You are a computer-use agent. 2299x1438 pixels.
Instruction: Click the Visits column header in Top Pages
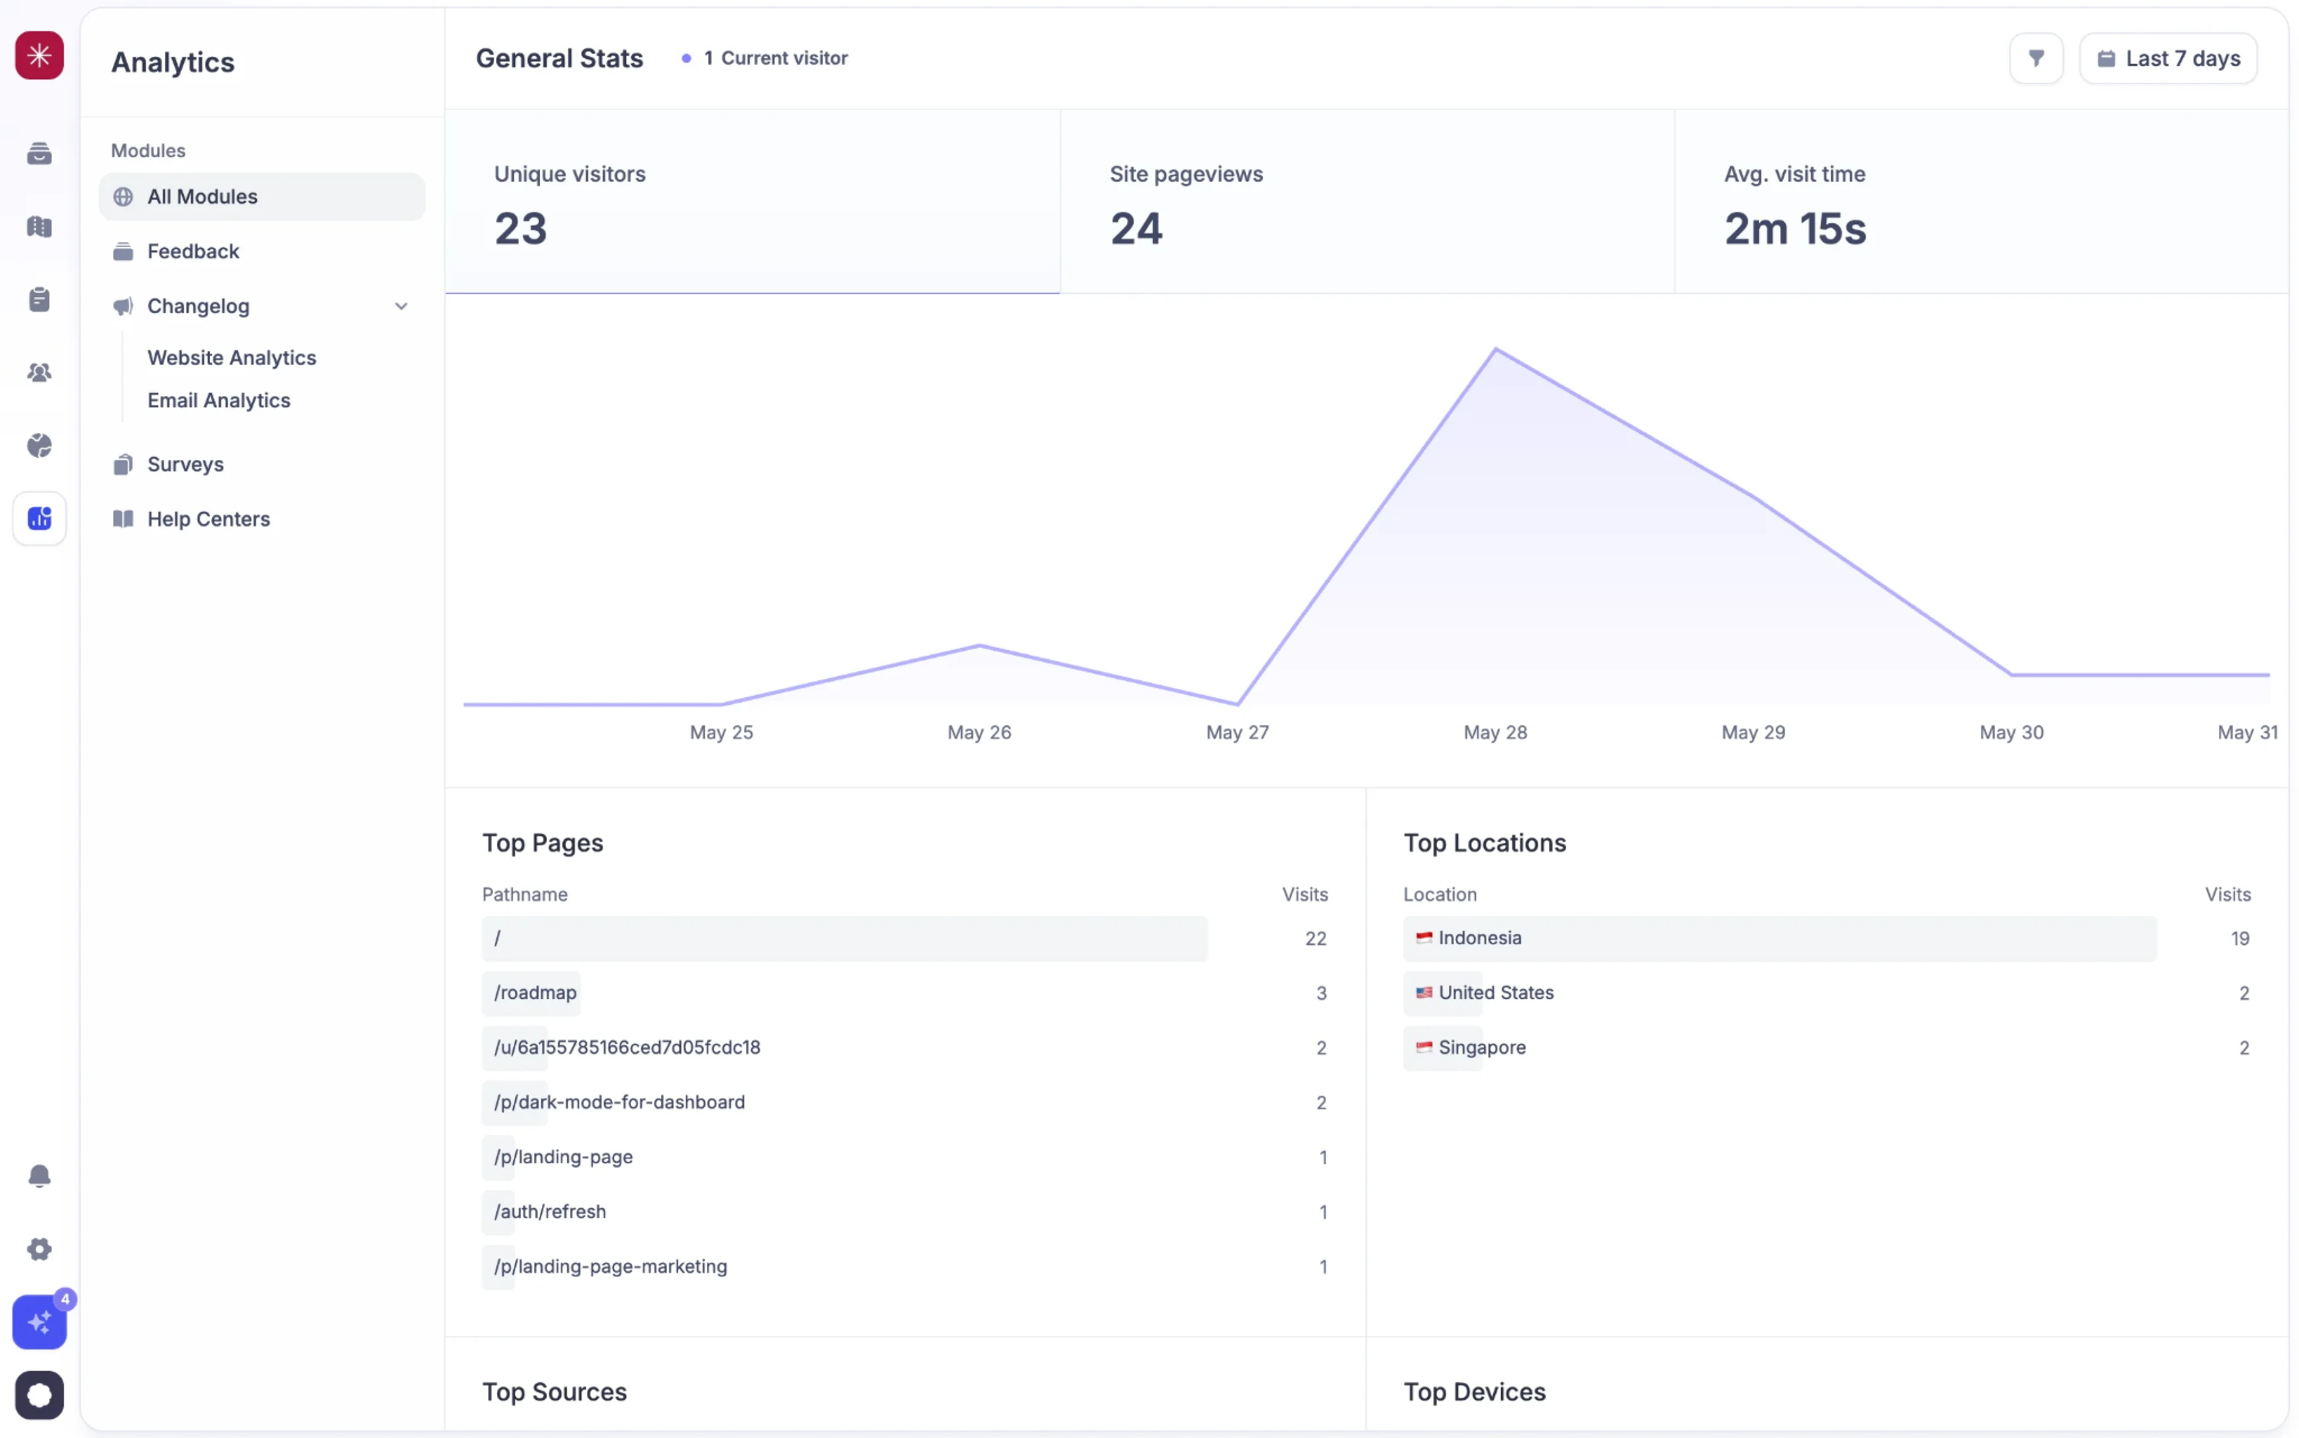[x=1305, y=894]
